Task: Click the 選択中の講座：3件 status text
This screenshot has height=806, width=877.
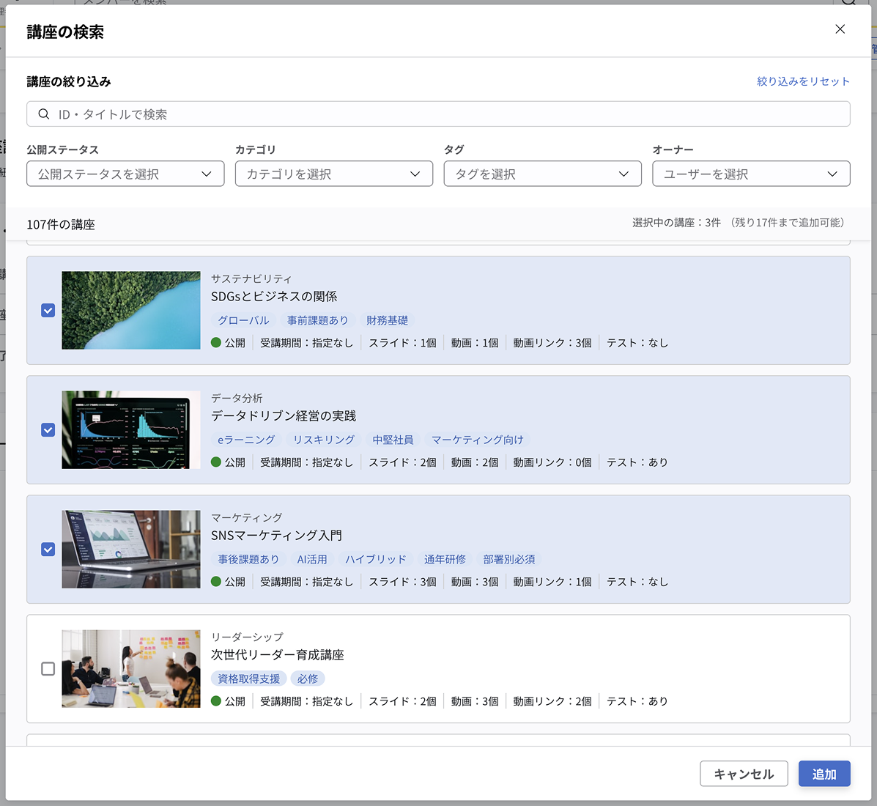Action: click(676, 223)
